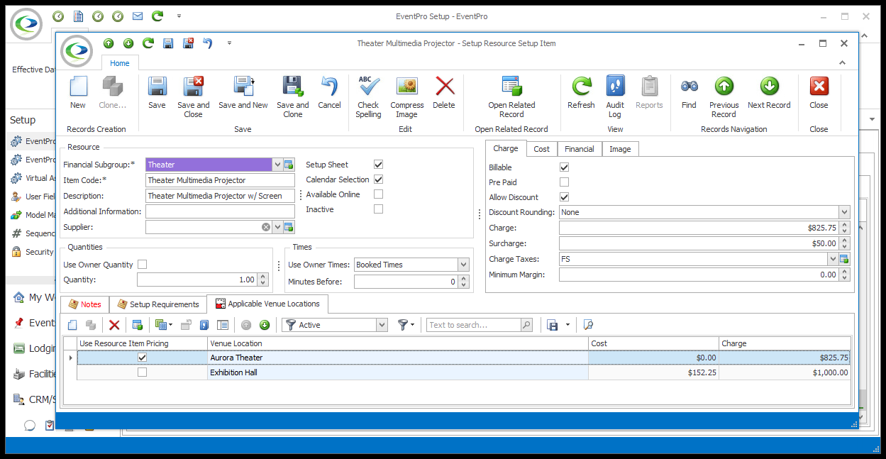
Task: Switch to the Cost tab
Action: click(x=542, y=149)
